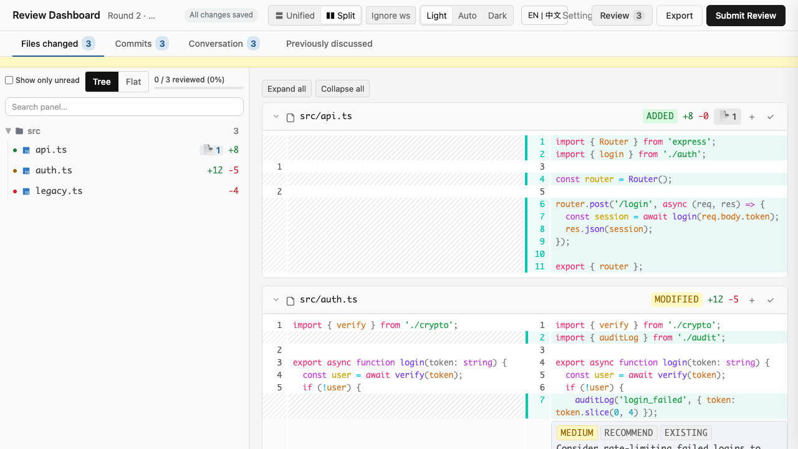Click the Export button
This screenshot has height=449, width=798.
(680, 16)
